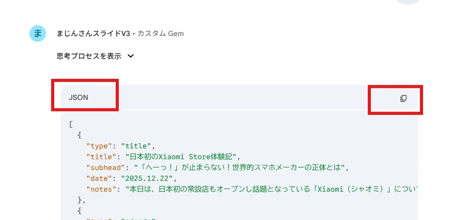The image size is (453, 220).
Task: Show 思考プロセスを表示 details
Action: (x=89, y=56)
